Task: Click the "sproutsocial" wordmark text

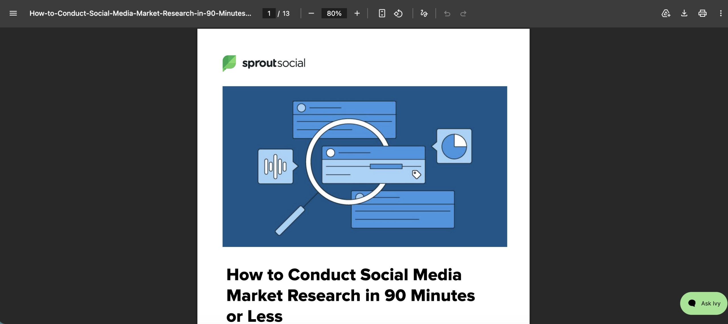Action: point(274,63)
